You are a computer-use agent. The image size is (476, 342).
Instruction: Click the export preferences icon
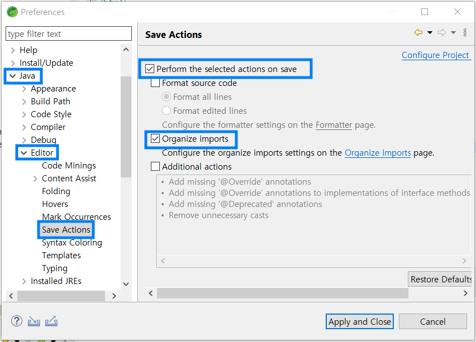(x=51, y=321)
